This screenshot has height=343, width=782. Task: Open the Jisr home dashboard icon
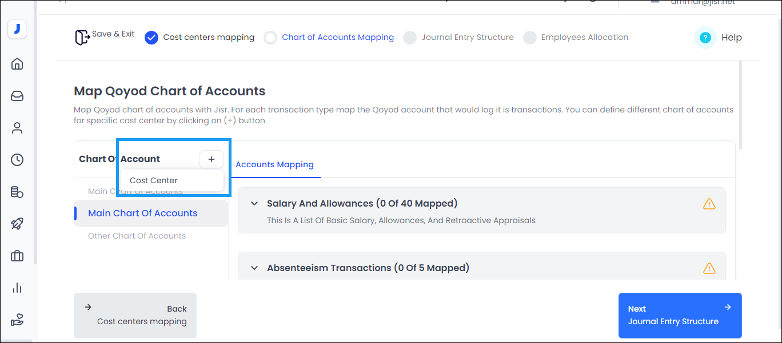pyautogui.click(x=17, y=64)
